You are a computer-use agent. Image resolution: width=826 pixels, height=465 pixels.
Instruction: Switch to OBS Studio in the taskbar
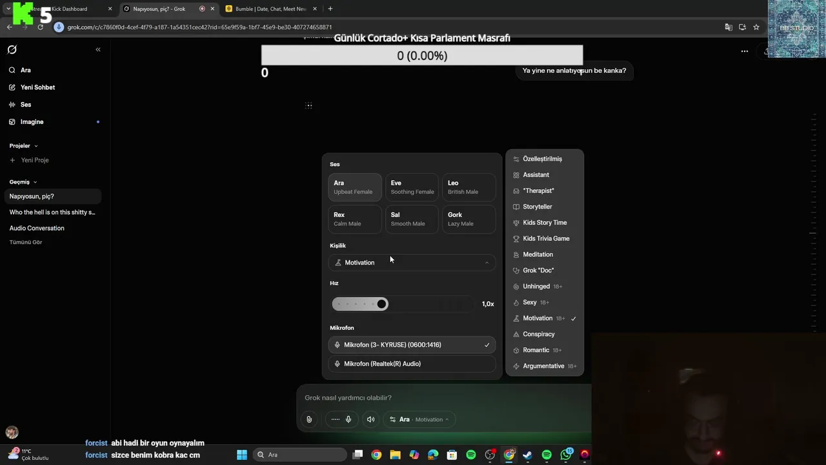pos(490,455)
